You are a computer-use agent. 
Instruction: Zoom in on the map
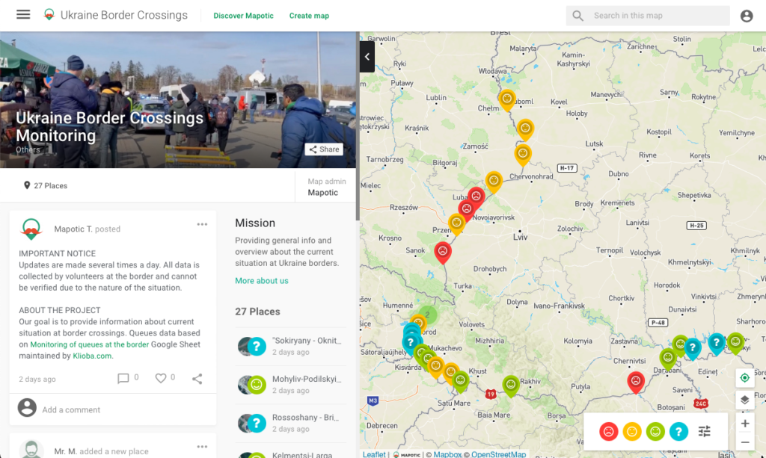744,424
